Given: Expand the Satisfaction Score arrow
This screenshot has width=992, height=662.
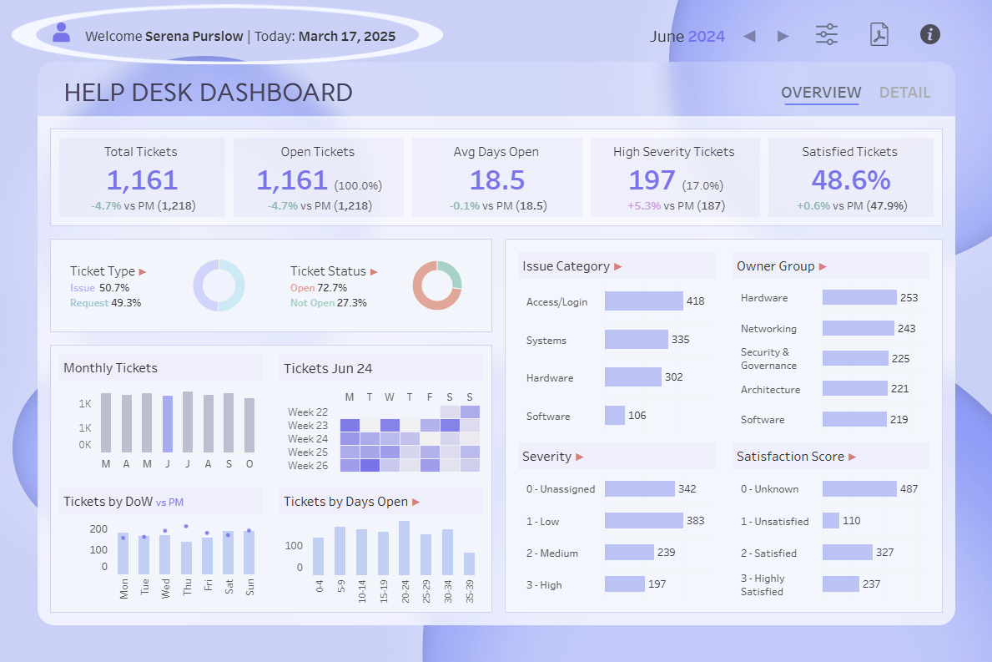Looking at the screenshot, I should pos(852,457).
